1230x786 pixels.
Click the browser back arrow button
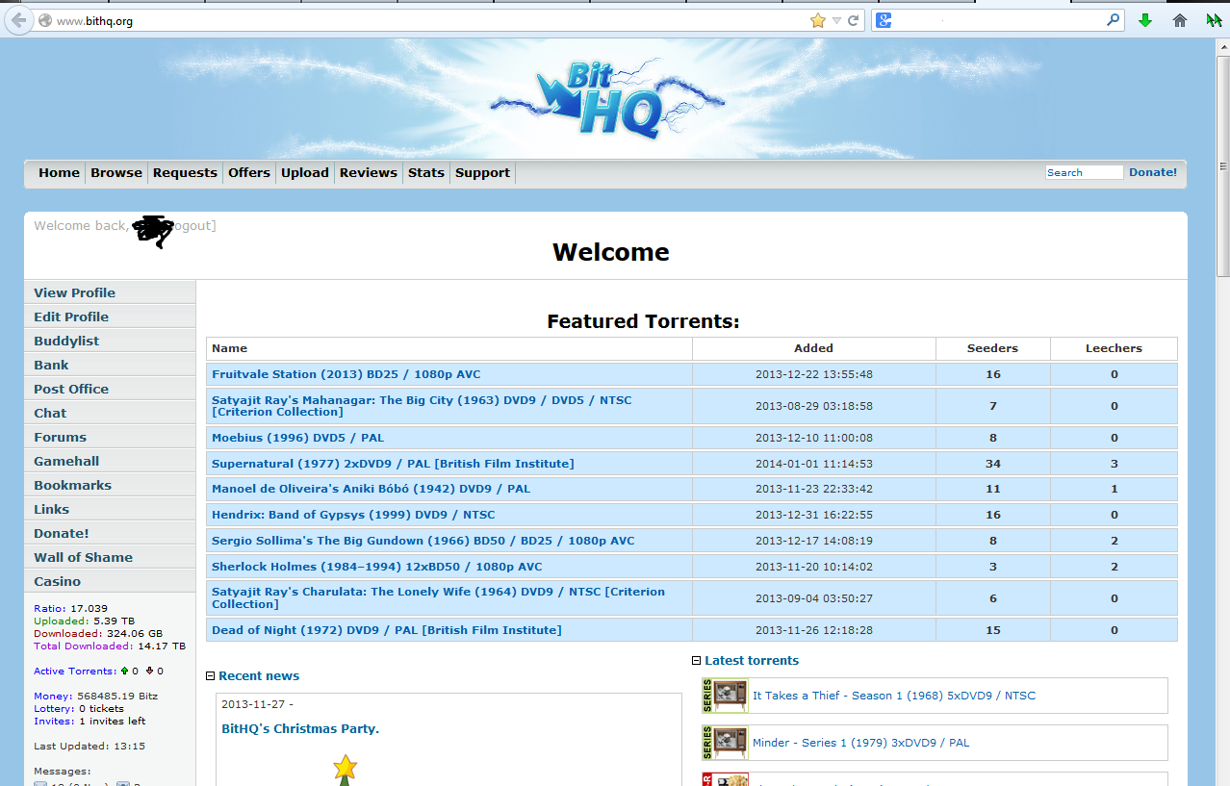click(x=18, y=20)
